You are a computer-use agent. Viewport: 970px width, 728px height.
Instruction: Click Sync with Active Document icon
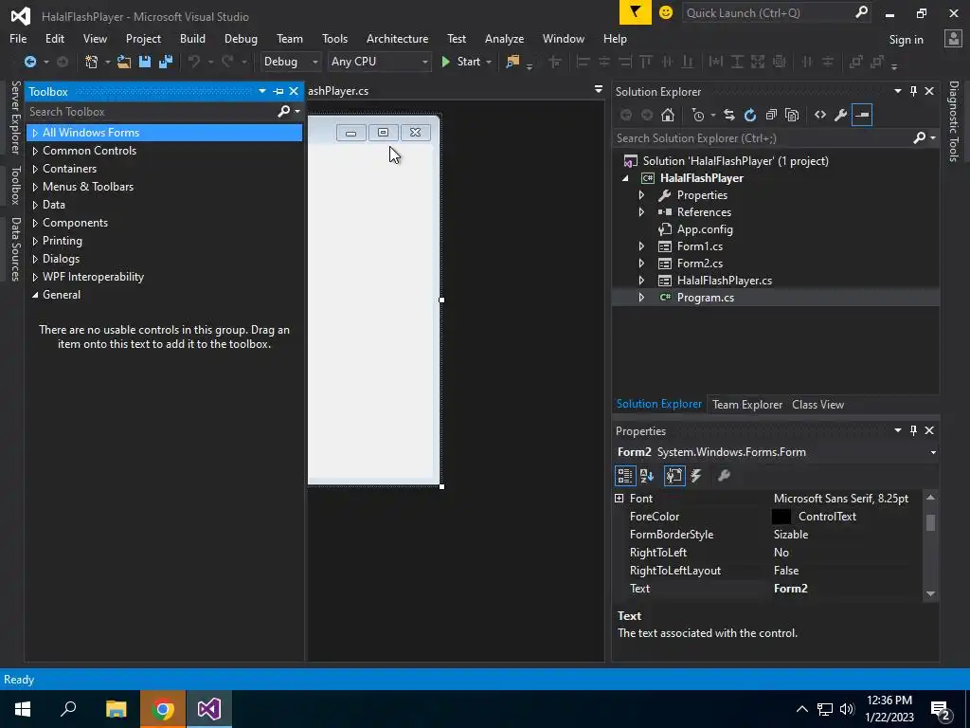(729, 115)
